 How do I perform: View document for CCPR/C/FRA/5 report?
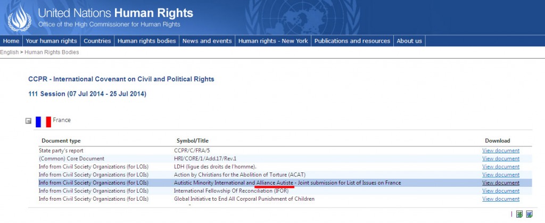tap(500, 151)
